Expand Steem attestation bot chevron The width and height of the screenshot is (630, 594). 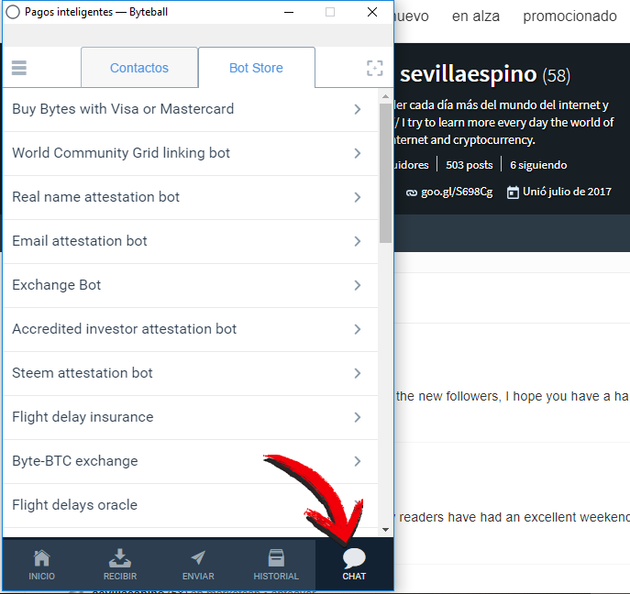pyautogui.click(x=358, y=373)
